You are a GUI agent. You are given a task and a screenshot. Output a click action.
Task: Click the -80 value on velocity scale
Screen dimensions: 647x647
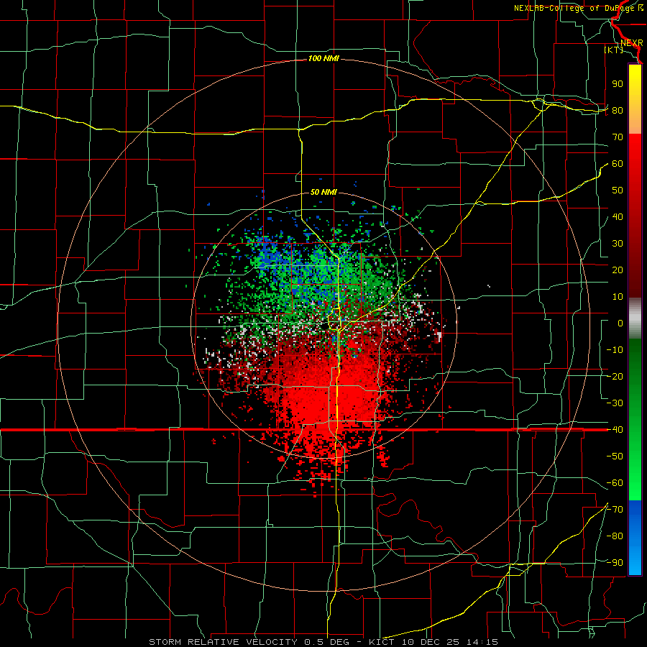pyautogui.click(x=615, y=536)
